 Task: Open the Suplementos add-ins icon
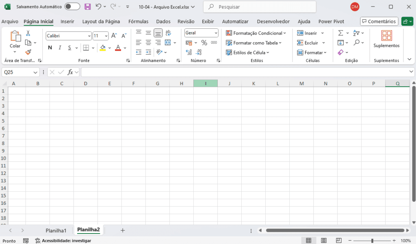[387, 35]
